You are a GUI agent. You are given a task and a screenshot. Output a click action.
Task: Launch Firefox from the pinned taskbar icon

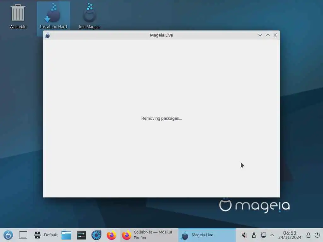click(x=111, y=235)
